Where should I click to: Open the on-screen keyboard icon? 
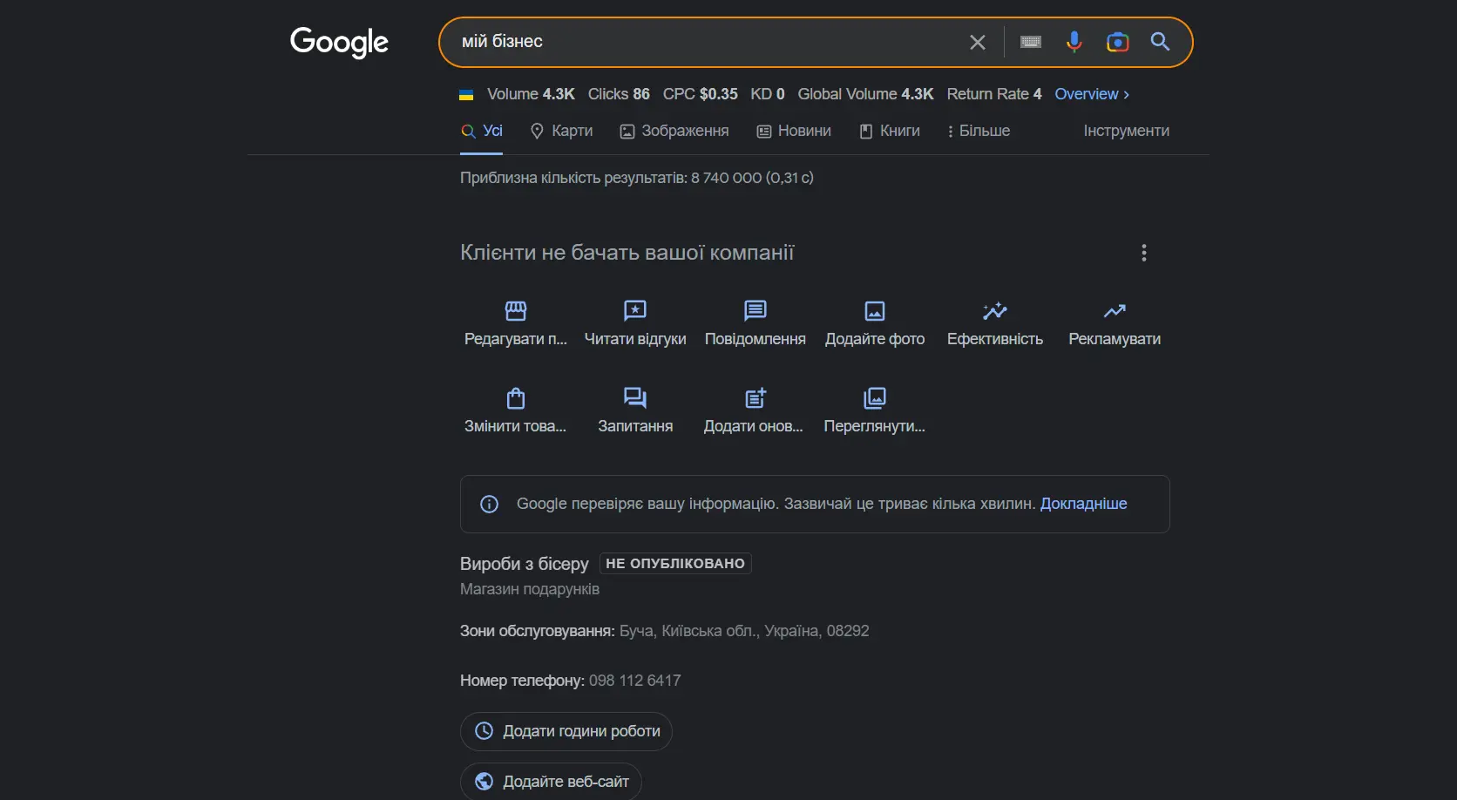click(1031, 42)
